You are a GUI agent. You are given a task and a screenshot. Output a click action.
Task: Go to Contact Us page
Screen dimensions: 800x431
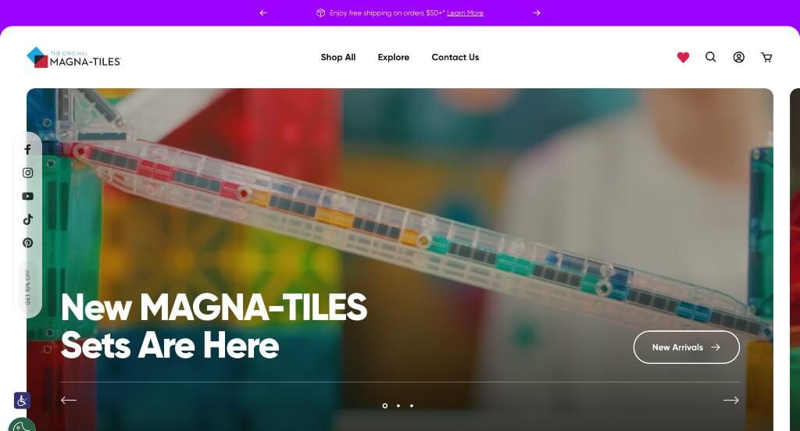coord(455,57)
